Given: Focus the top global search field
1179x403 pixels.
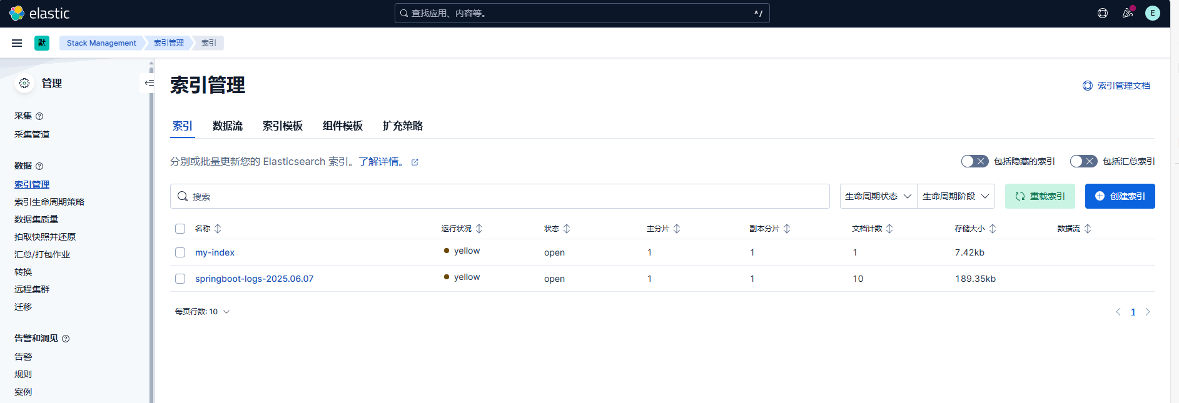Looking at the screenshot, I should [x=582, y=13].
